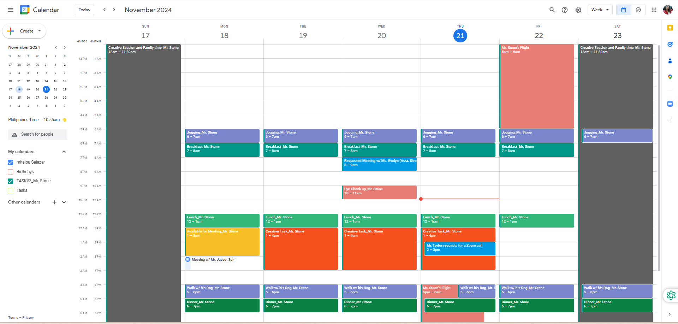Open Google Maps in side panel
Screen dimensions: 678x324
(670, 77)
